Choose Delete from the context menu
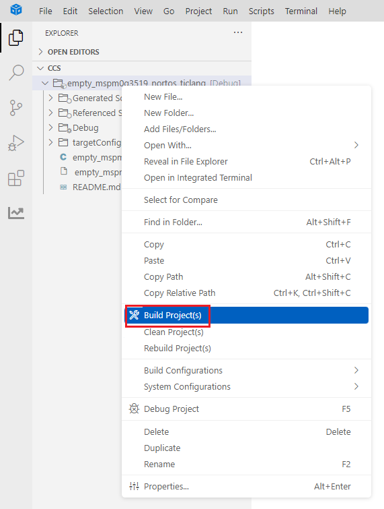The height and width of the screenshot is (509, 384). pyautogui.click(x=246, y=431)
